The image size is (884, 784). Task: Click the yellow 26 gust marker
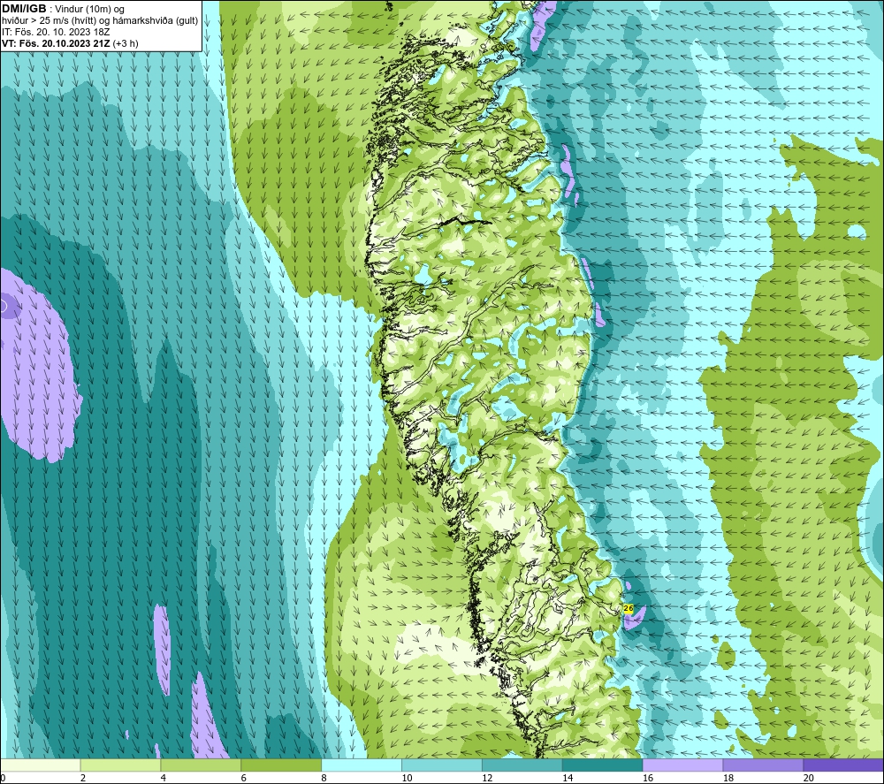tap(628, 609)
